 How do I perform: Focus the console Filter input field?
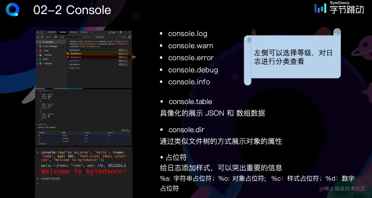(x=71, y=37)
